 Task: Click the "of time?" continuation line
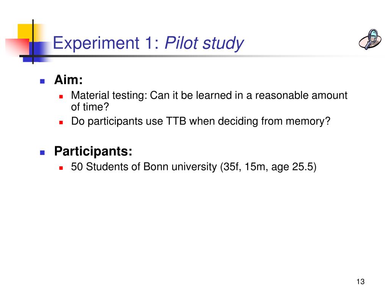(87, 107)
